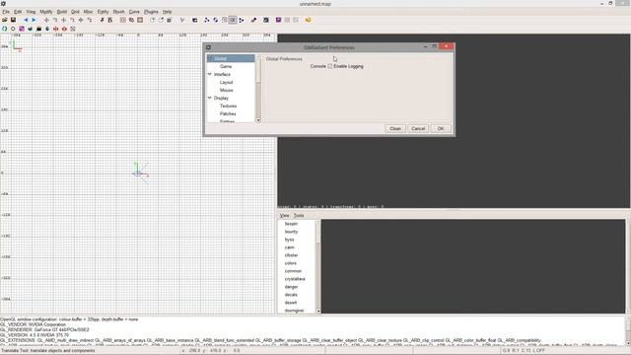Select the danger texture folder

[291, 287]
